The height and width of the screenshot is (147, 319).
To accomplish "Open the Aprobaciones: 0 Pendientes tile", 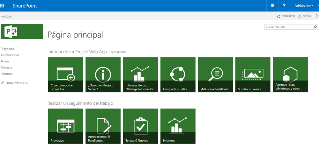I will point(103,126).
